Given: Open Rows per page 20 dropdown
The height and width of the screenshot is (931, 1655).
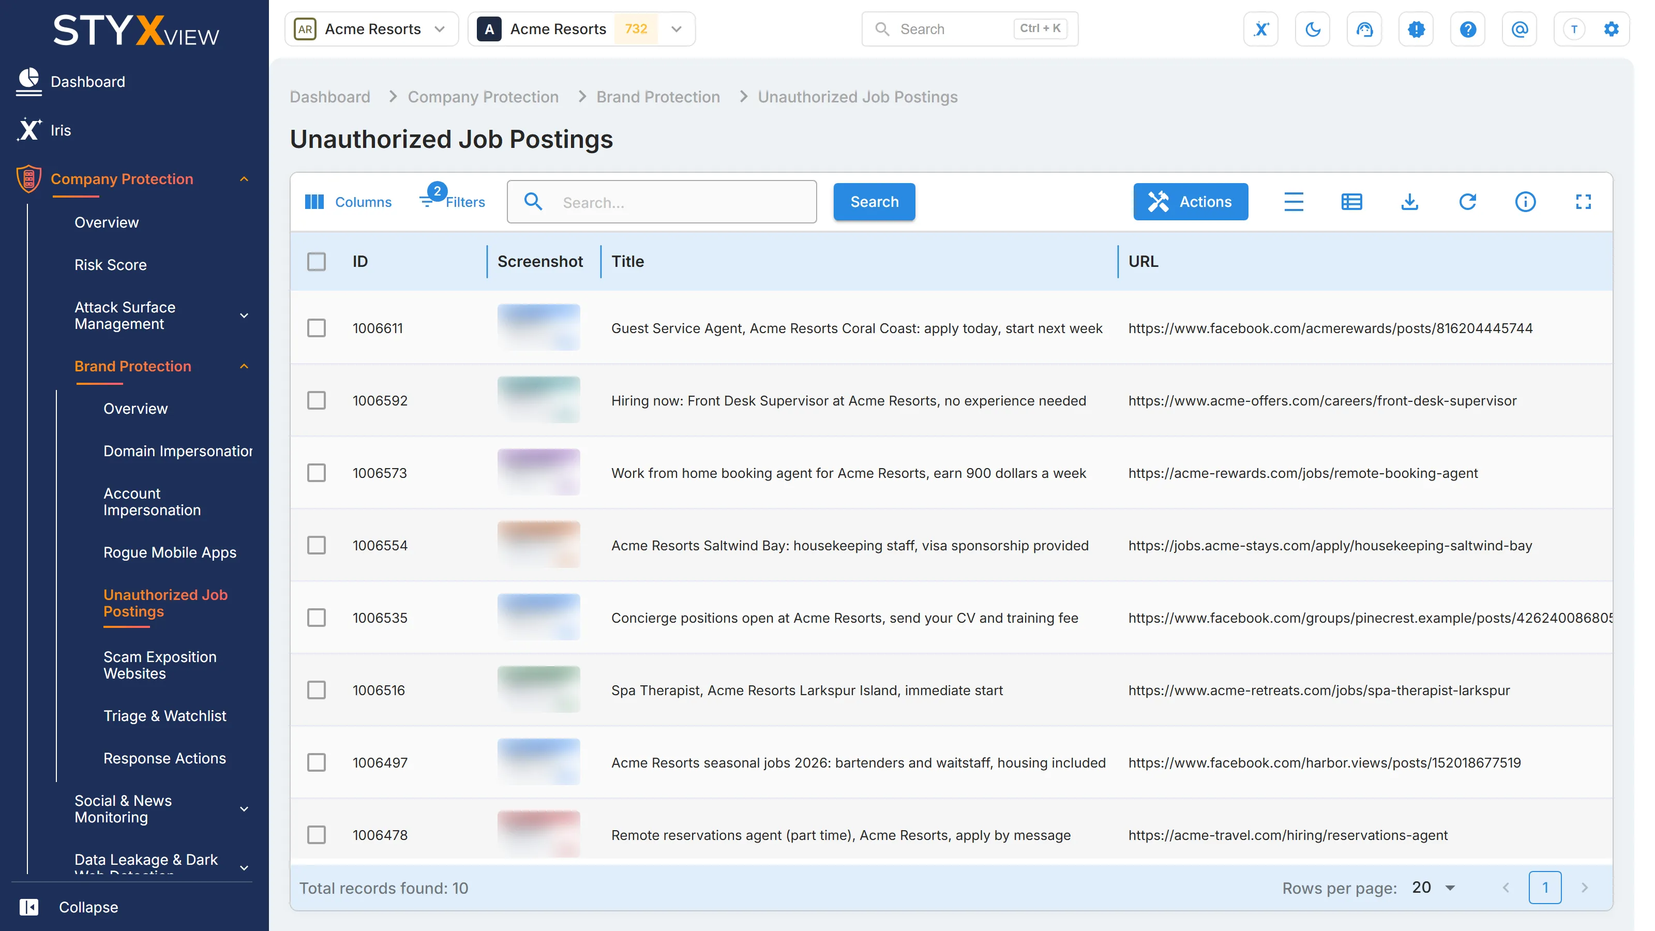Looking at the screenshot, I should [1434, 888].
